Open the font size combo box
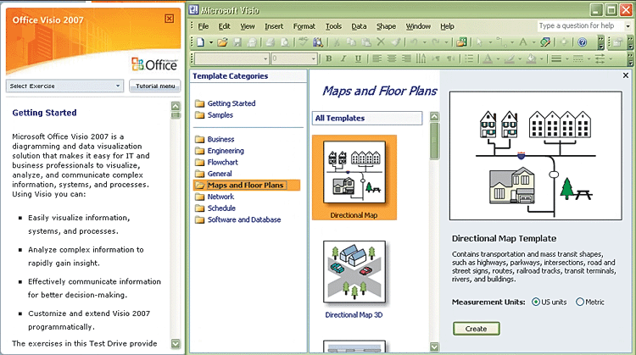Screen dimensions: 636x355 (293, 58)
